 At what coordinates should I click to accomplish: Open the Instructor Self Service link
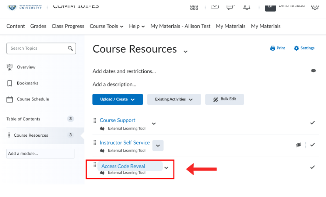(125, 143)
